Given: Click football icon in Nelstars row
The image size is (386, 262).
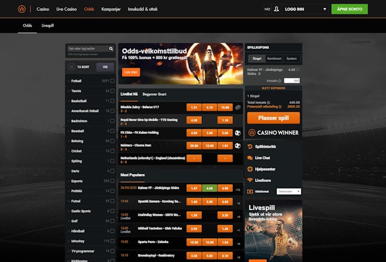Looking at the screenshot, I should click(x=238, y=146).
